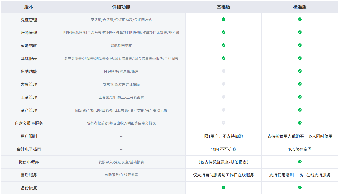Viewport: 339px width, 195px height.
Task: Click the 基础版 green check for 备份恢复
Action: (223, 187)
